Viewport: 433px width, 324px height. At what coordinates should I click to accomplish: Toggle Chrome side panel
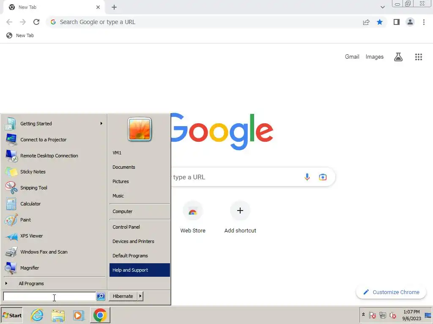pyautogui.click(x=397, y=22)
